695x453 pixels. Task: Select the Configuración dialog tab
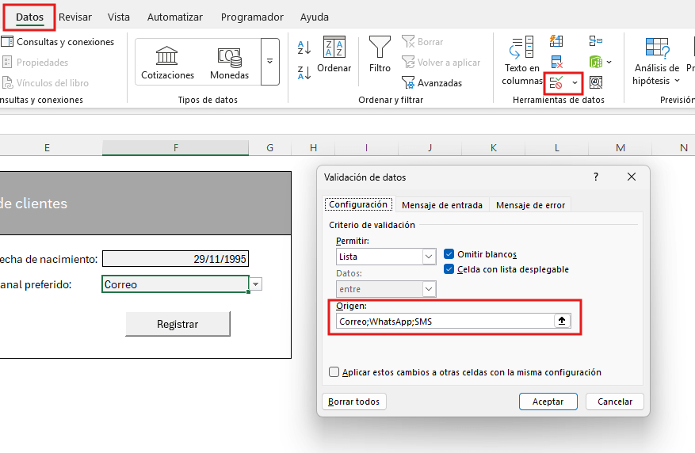pyautogui.click(x=358, y=204)
